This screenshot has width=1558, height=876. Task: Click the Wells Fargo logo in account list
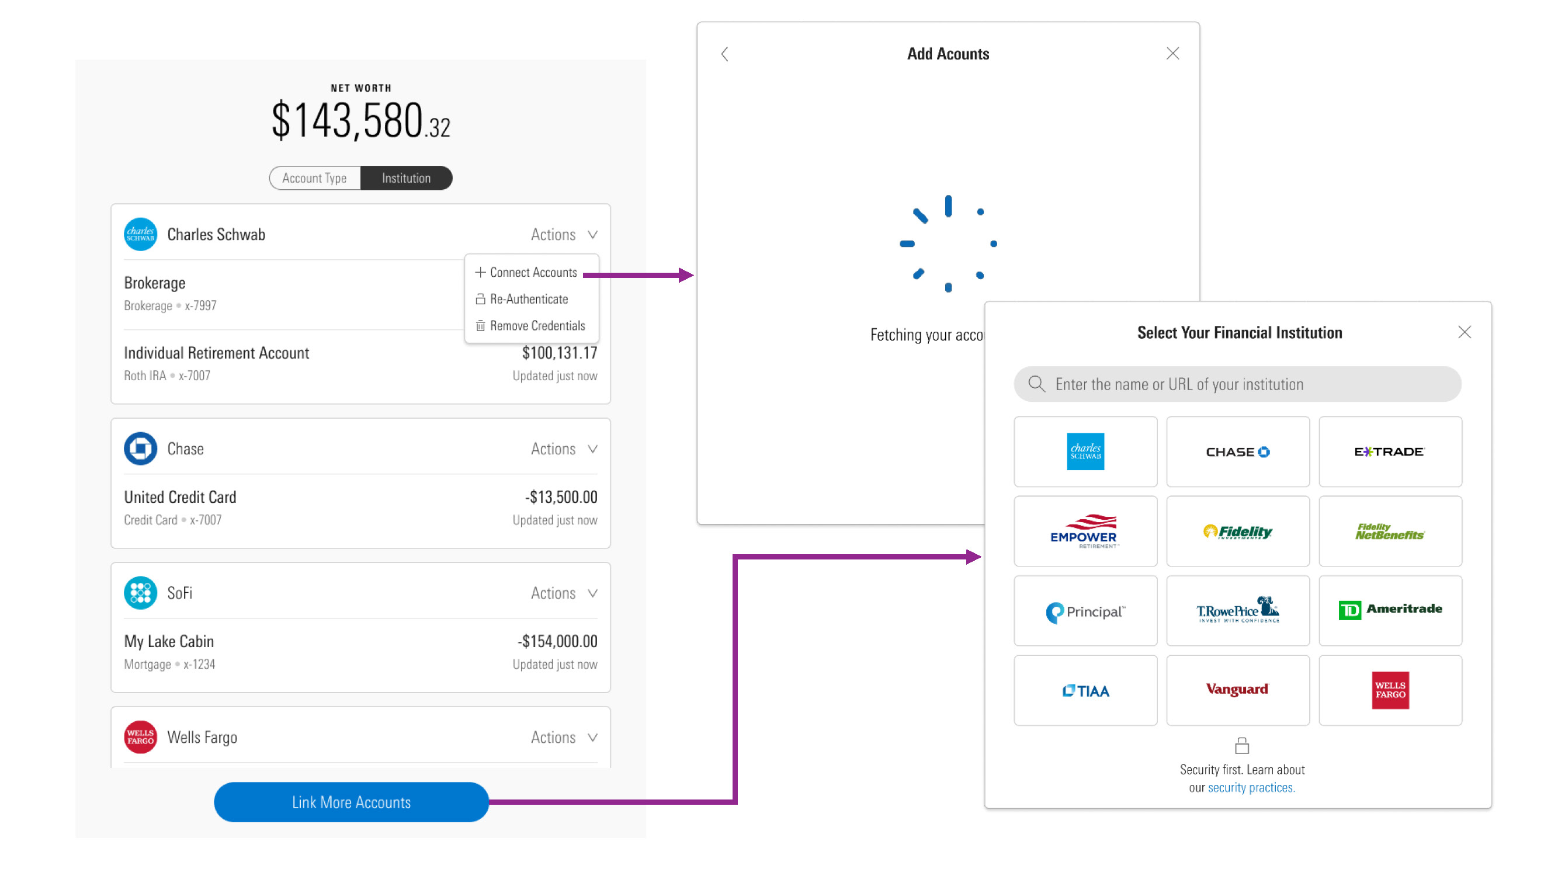point(140,737)
